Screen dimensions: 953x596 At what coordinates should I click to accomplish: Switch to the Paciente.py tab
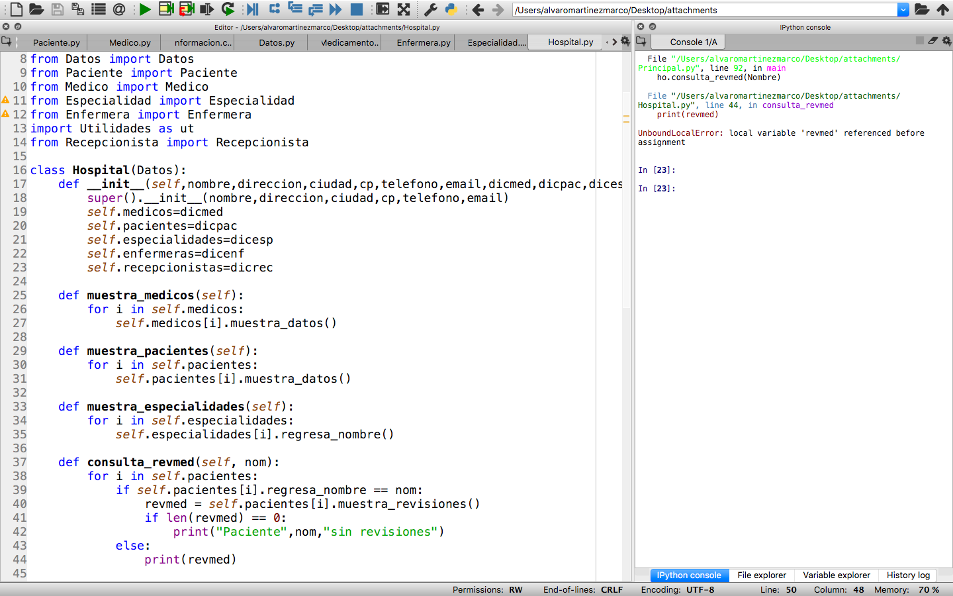click(56, 42)
